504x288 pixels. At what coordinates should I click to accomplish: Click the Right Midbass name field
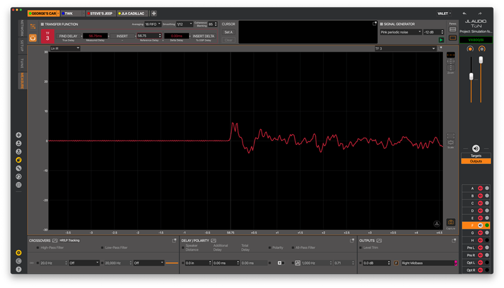[427, 263]
